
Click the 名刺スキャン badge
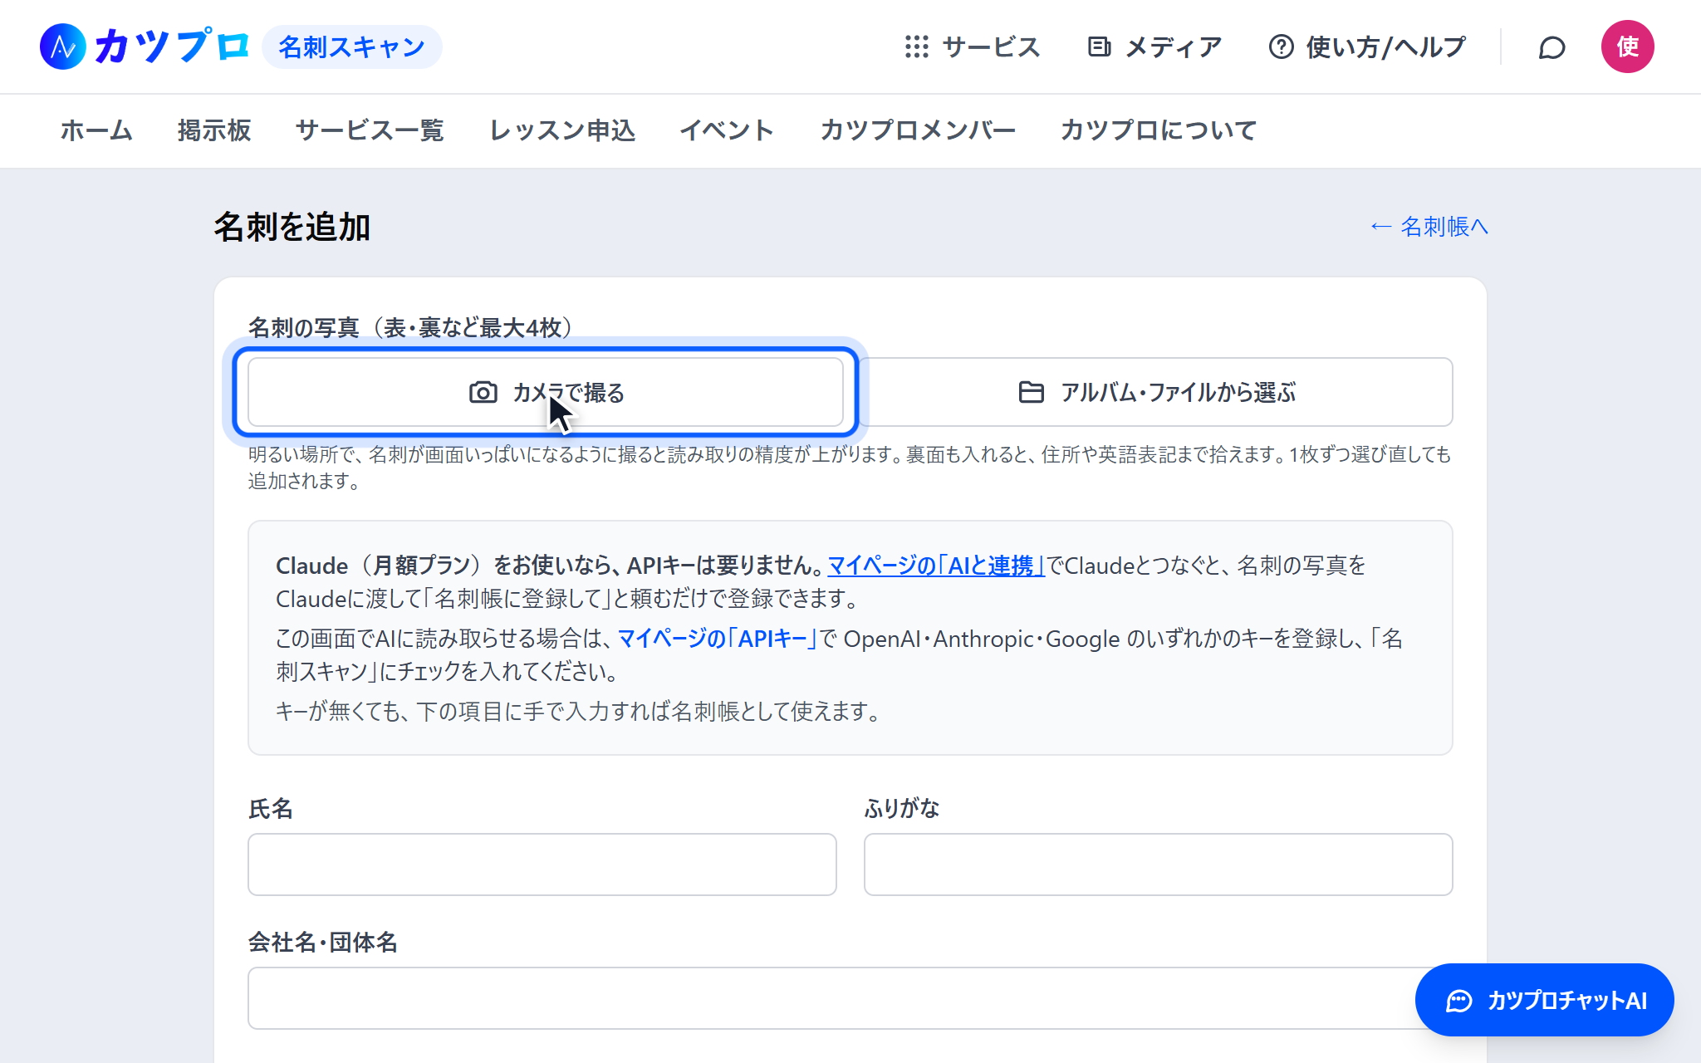[352, 47]
